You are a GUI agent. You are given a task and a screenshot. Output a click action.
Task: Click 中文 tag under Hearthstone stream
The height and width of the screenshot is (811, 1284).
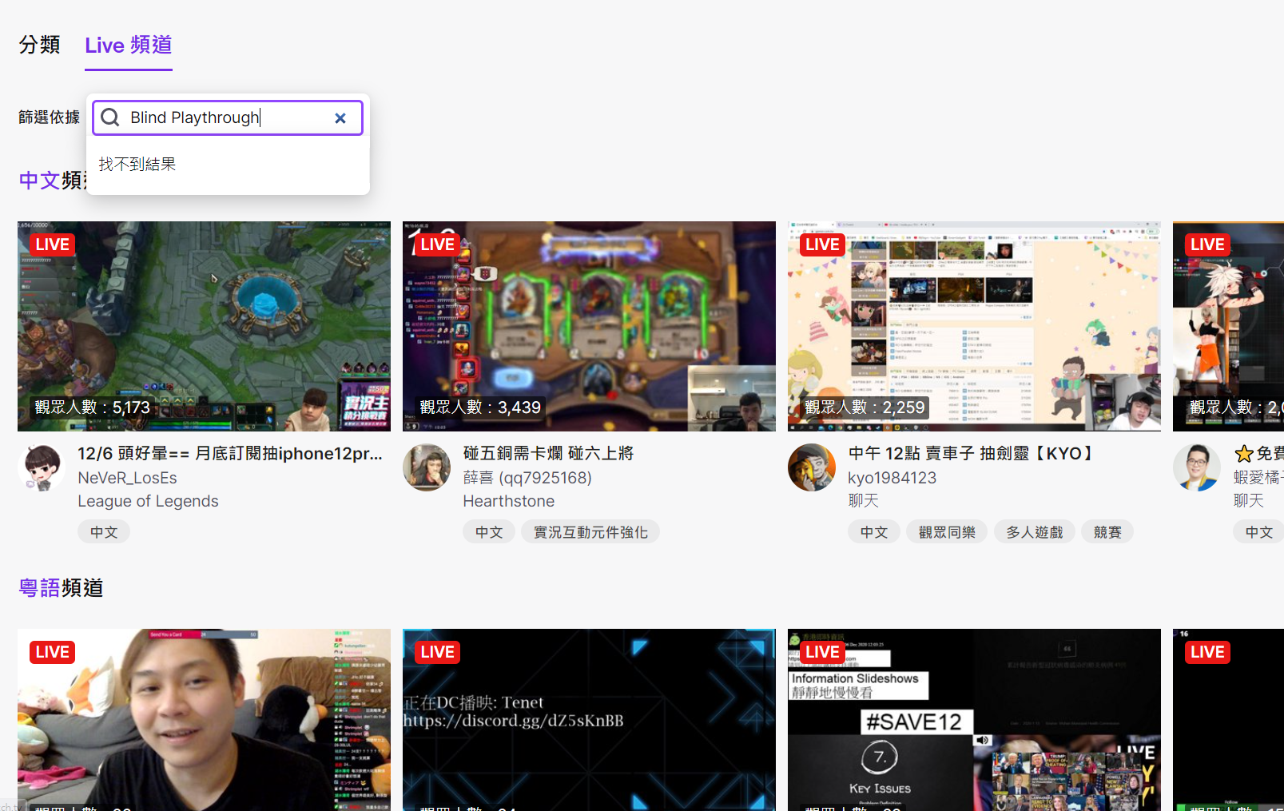pos(489,532)
